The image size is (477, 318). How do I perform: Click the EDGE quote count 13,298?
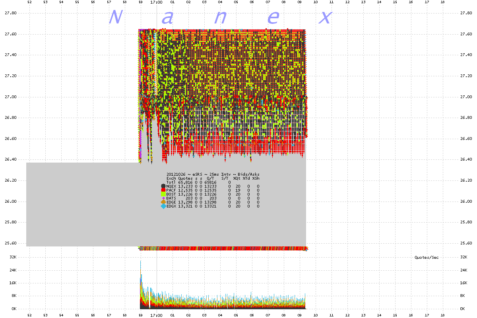point(185,202)
